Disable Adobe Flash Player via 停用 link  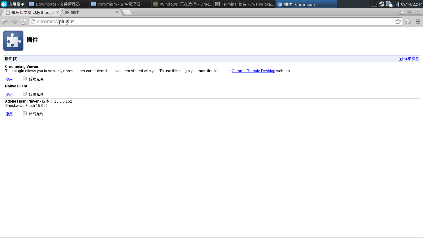[x=9, y=114]
